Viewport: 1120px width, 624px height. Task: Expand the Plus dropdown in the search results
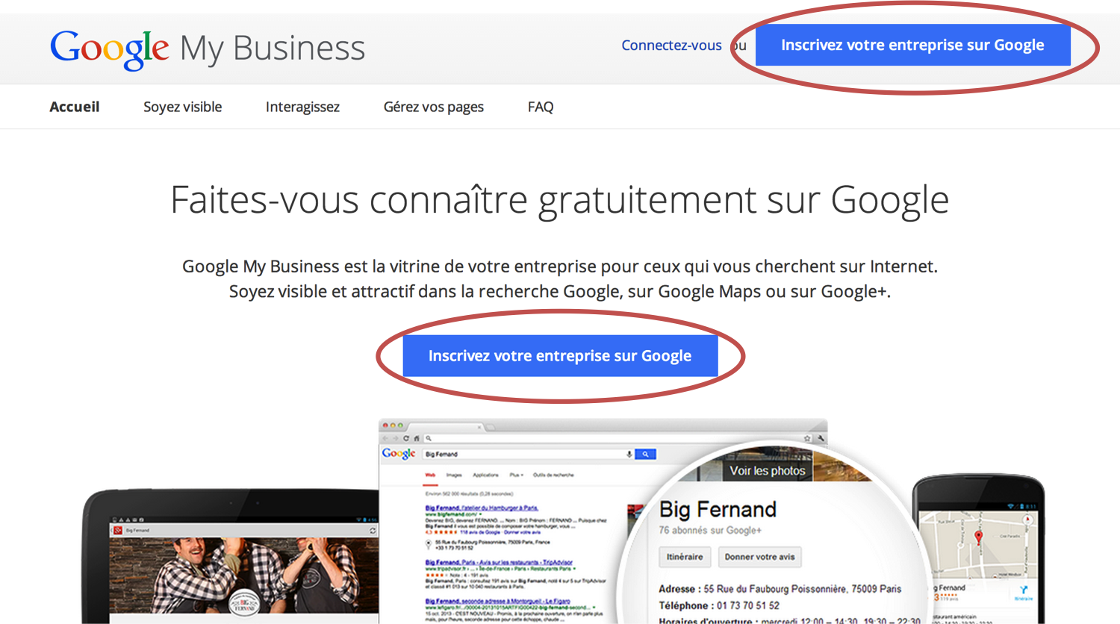(516, 475)
